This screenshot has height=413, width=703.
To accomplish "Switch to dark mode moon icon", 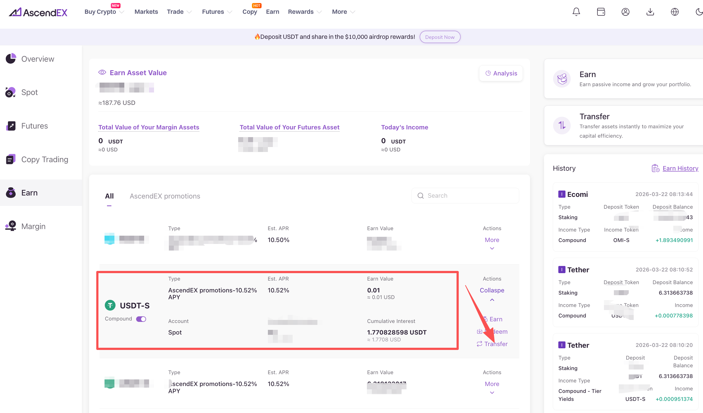I will (x=699, y=12).
